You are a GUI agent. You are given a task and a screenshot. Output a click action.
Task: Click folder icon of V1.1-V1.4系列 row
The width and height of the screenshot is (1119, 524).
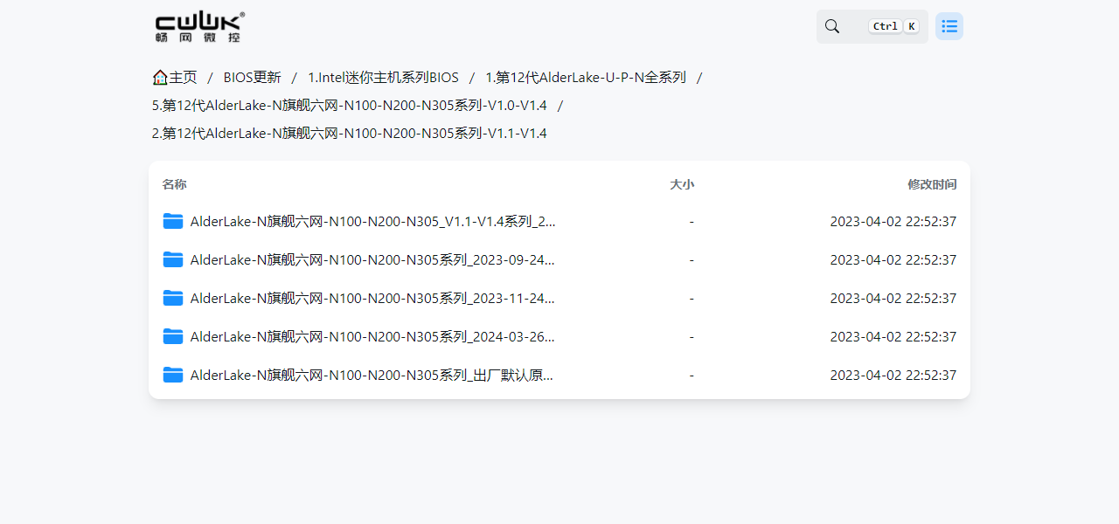click(x=173, y=221)
